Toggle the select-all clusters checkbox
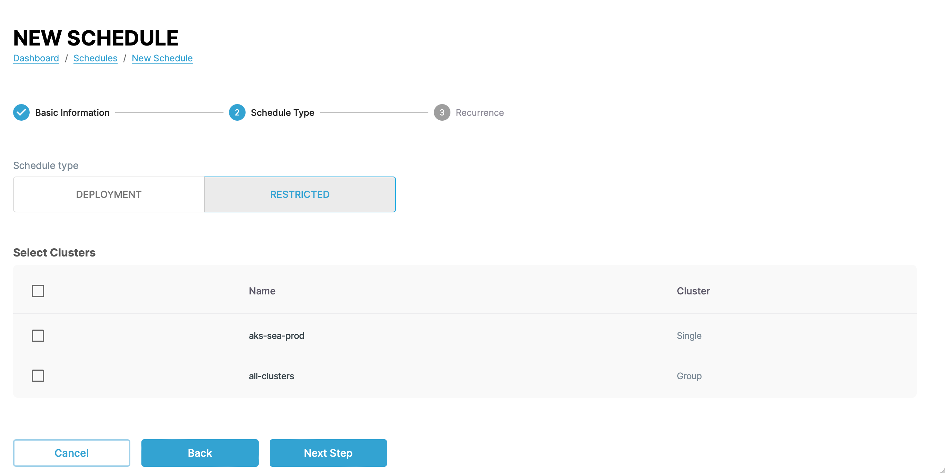Viewport: 945px width, 473px height. coord(38,291)
